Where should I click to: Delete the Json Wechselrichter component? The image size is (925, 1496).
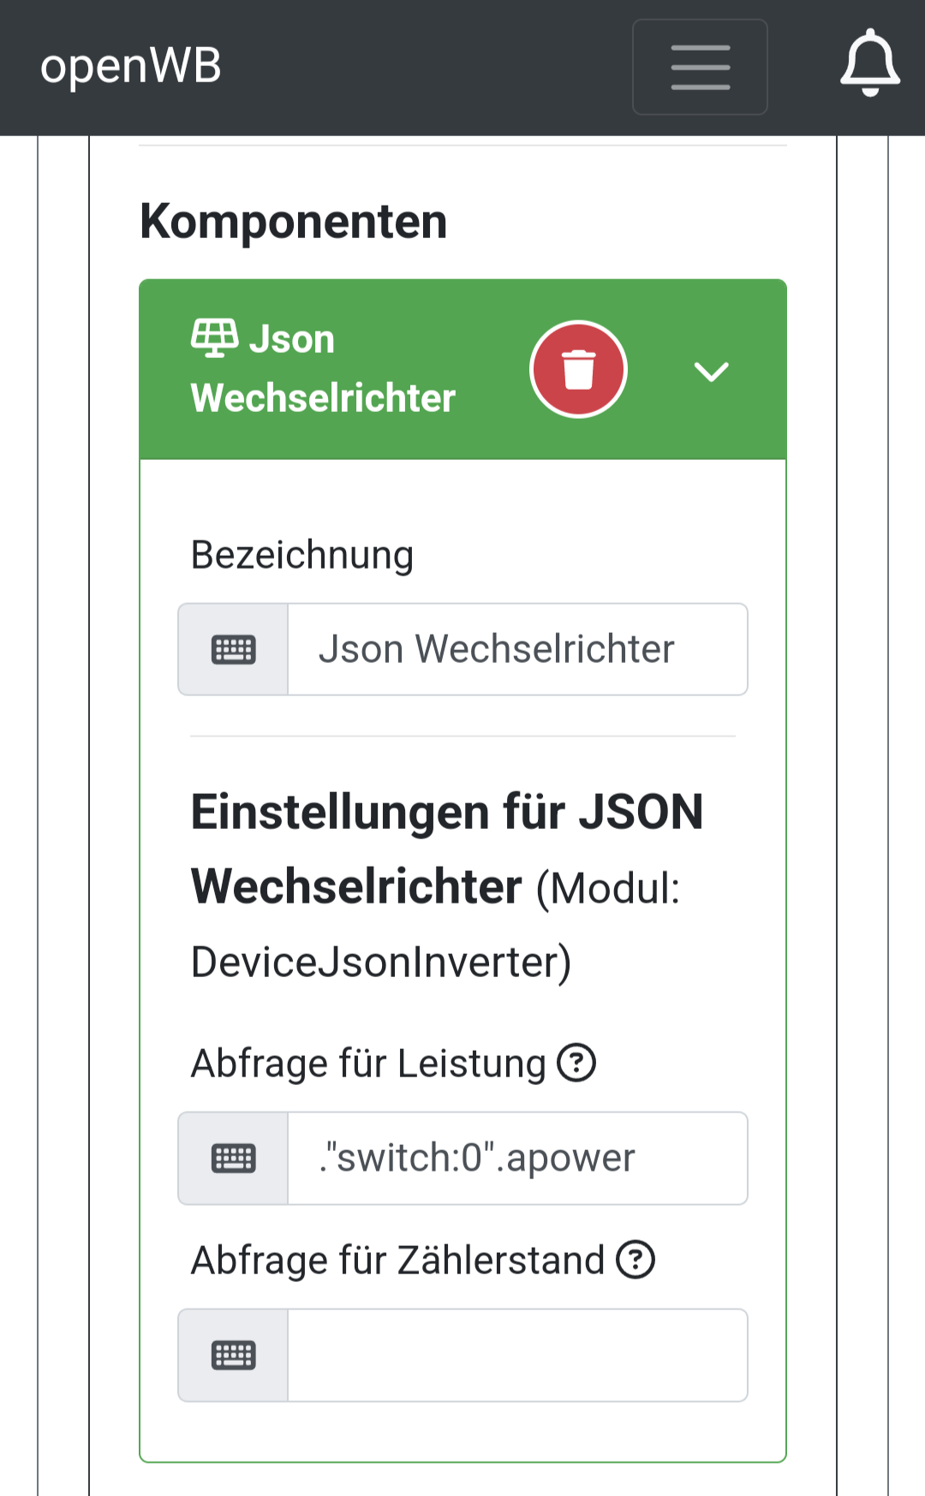pos(579,369)
